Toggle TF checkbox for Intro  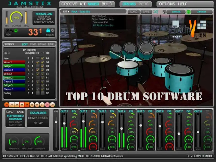point(43,58)
